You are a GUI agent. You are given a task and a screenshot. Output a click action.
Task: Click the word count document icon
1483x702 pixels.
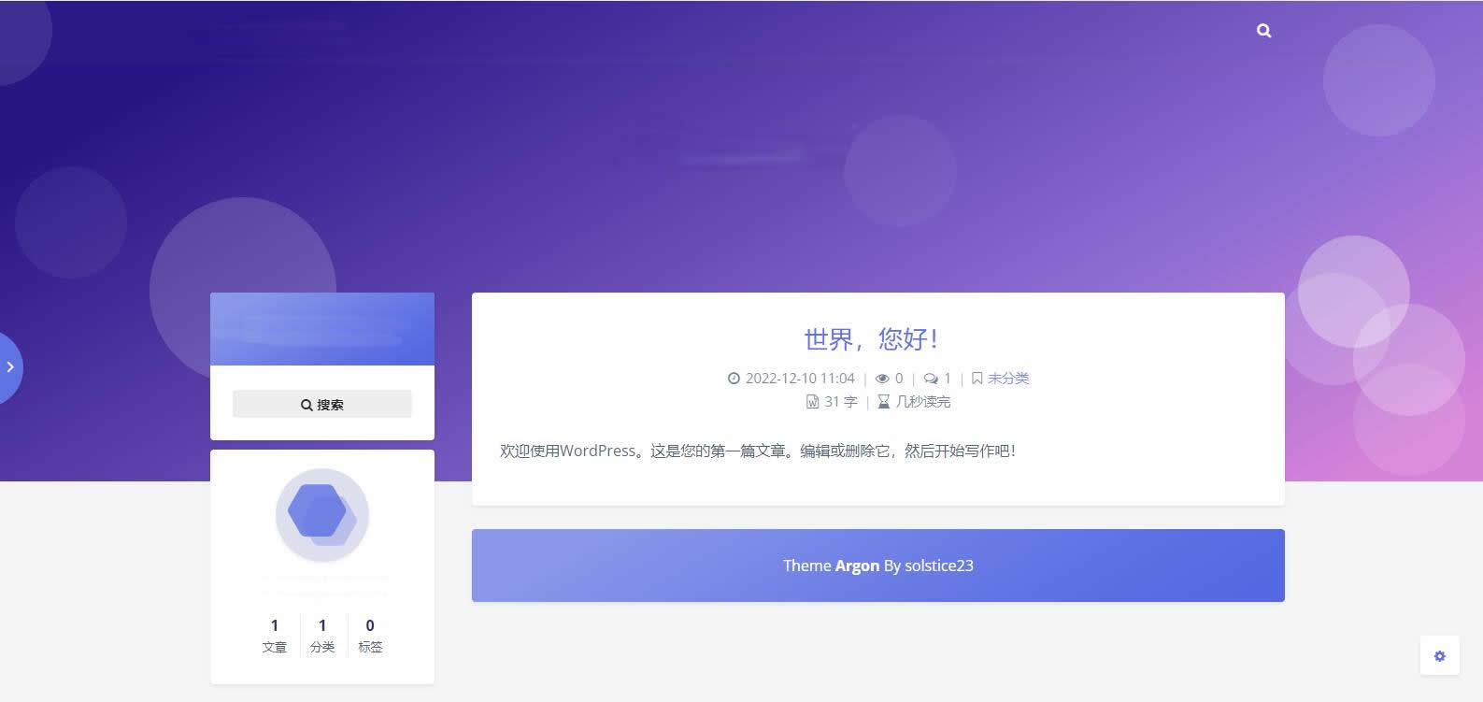point(812,402)
